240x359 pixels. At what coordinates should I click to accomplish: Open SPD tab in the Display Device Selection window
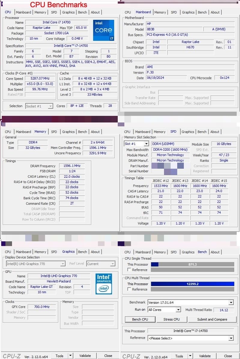pos(54,252)
